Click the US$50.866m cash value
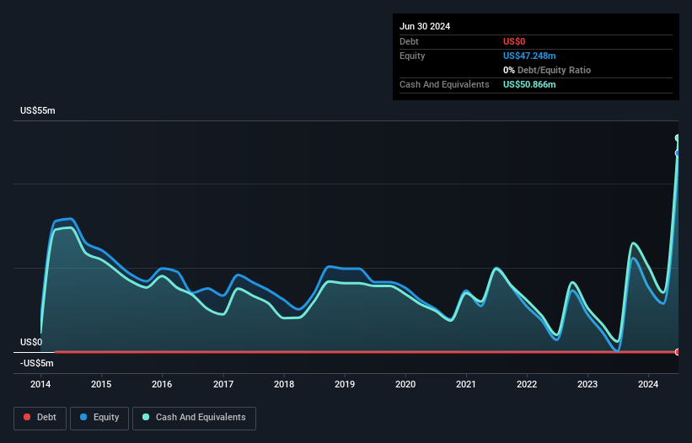 pos(529,84)
